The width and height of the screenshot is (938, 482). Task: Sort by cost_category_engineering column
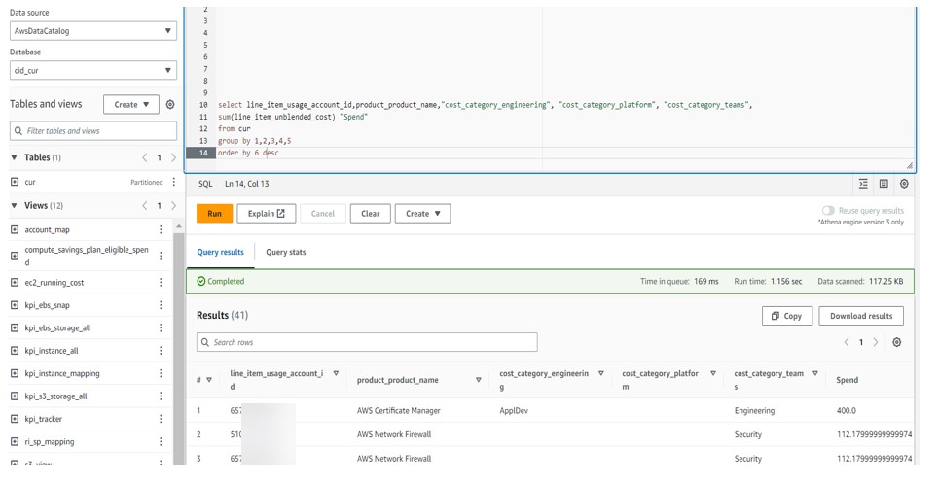click(600, 373)
